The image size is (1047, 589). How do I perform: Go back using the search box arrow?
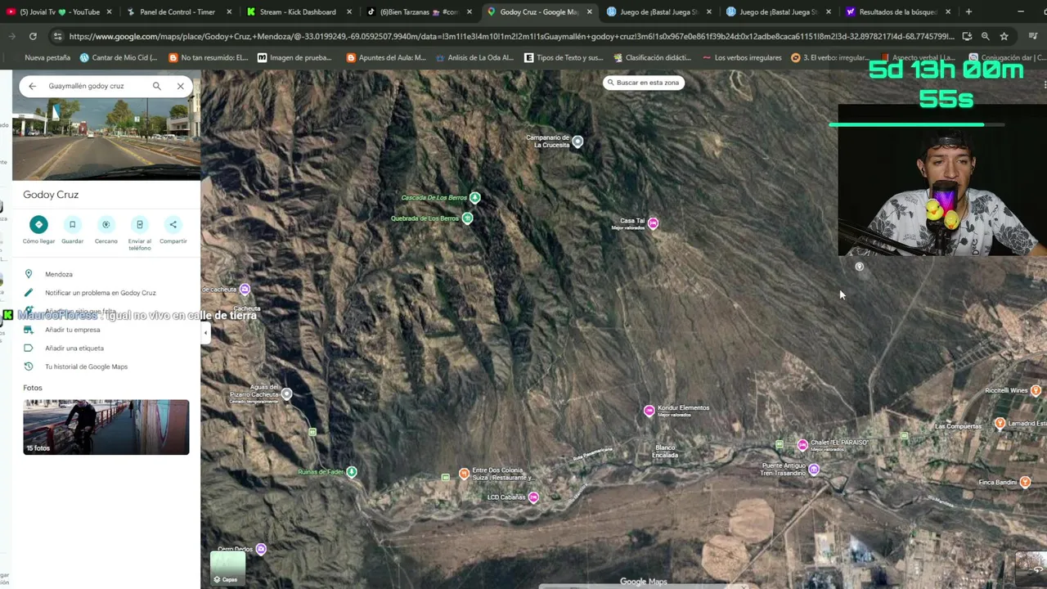pos(32,86)
